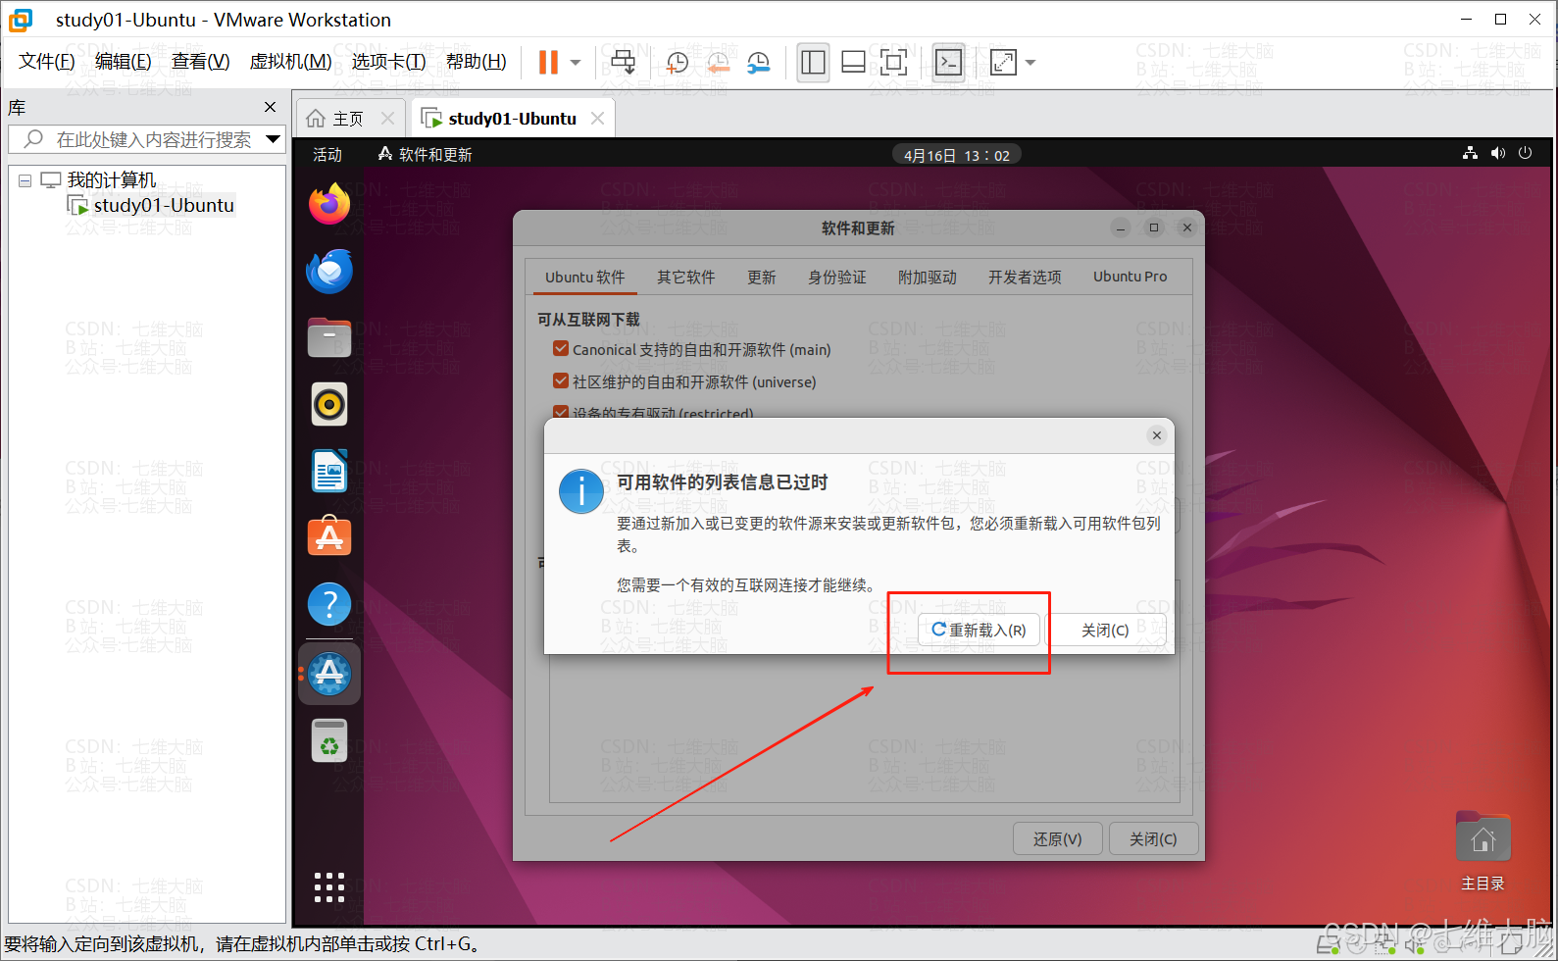Toggle the universe community software checkbox
1558x961 pixels.
pyautogui.click(x=561, y=380)
